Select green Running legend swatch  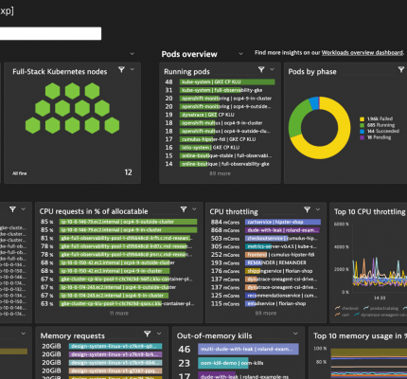(362, 125)
